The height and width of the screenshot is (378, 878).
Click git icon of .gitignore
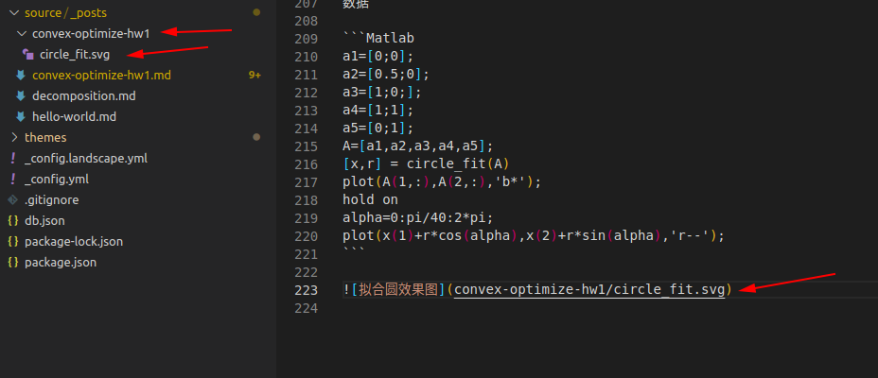tap(13, 199)
